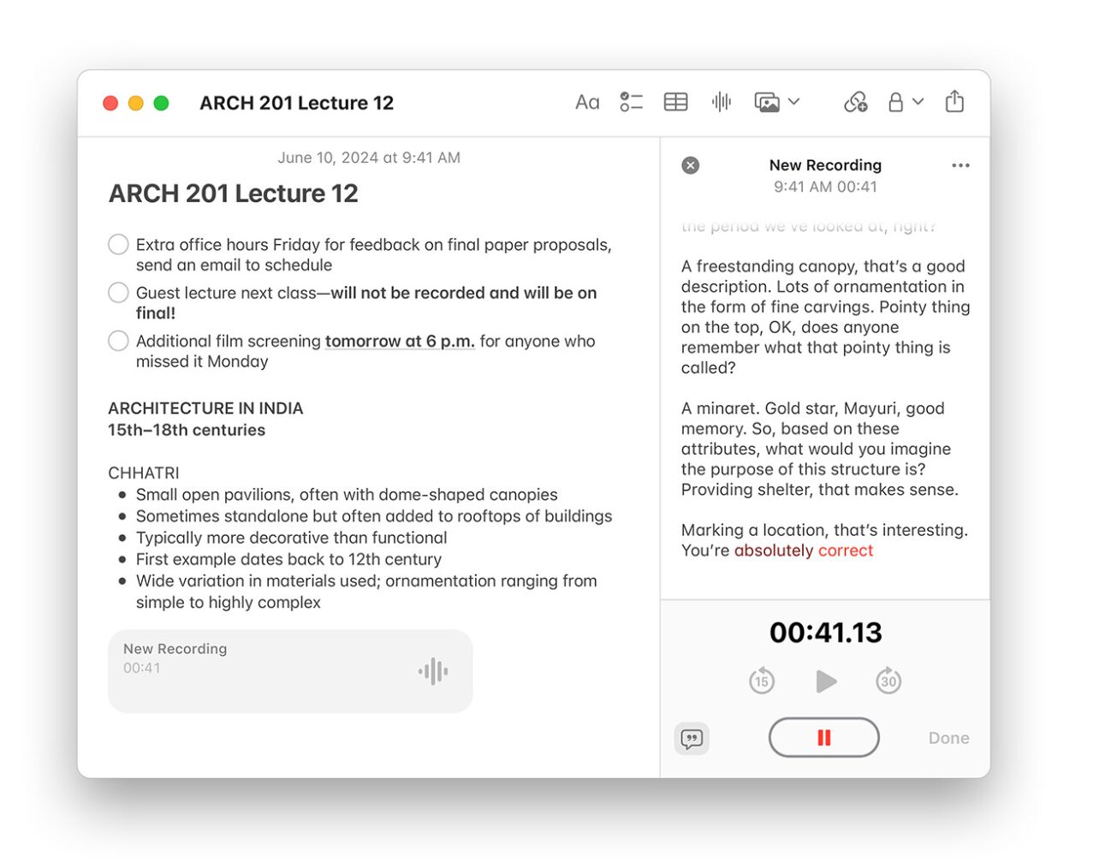The height and width of the screenshot is (863, 1111).
Task: Play the recording
Action: tap(825, 681)
